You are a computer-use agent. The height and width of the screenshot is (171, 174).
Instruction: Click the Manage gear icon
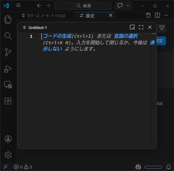8,155
